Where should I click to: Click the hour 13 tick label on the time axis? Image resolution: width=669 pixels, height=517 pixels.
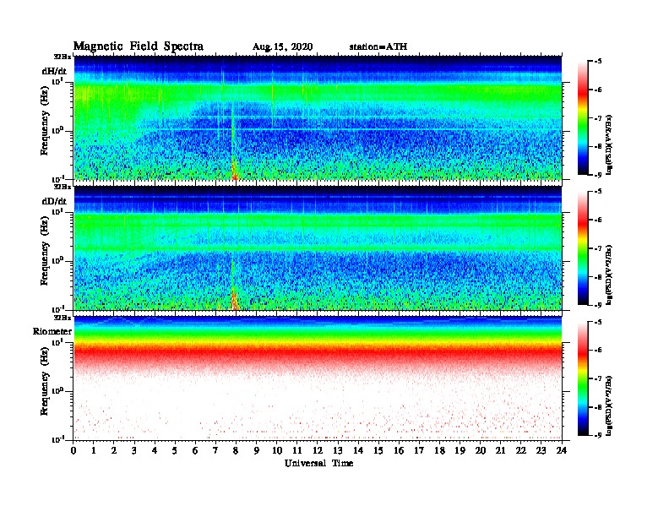(338, 450)
